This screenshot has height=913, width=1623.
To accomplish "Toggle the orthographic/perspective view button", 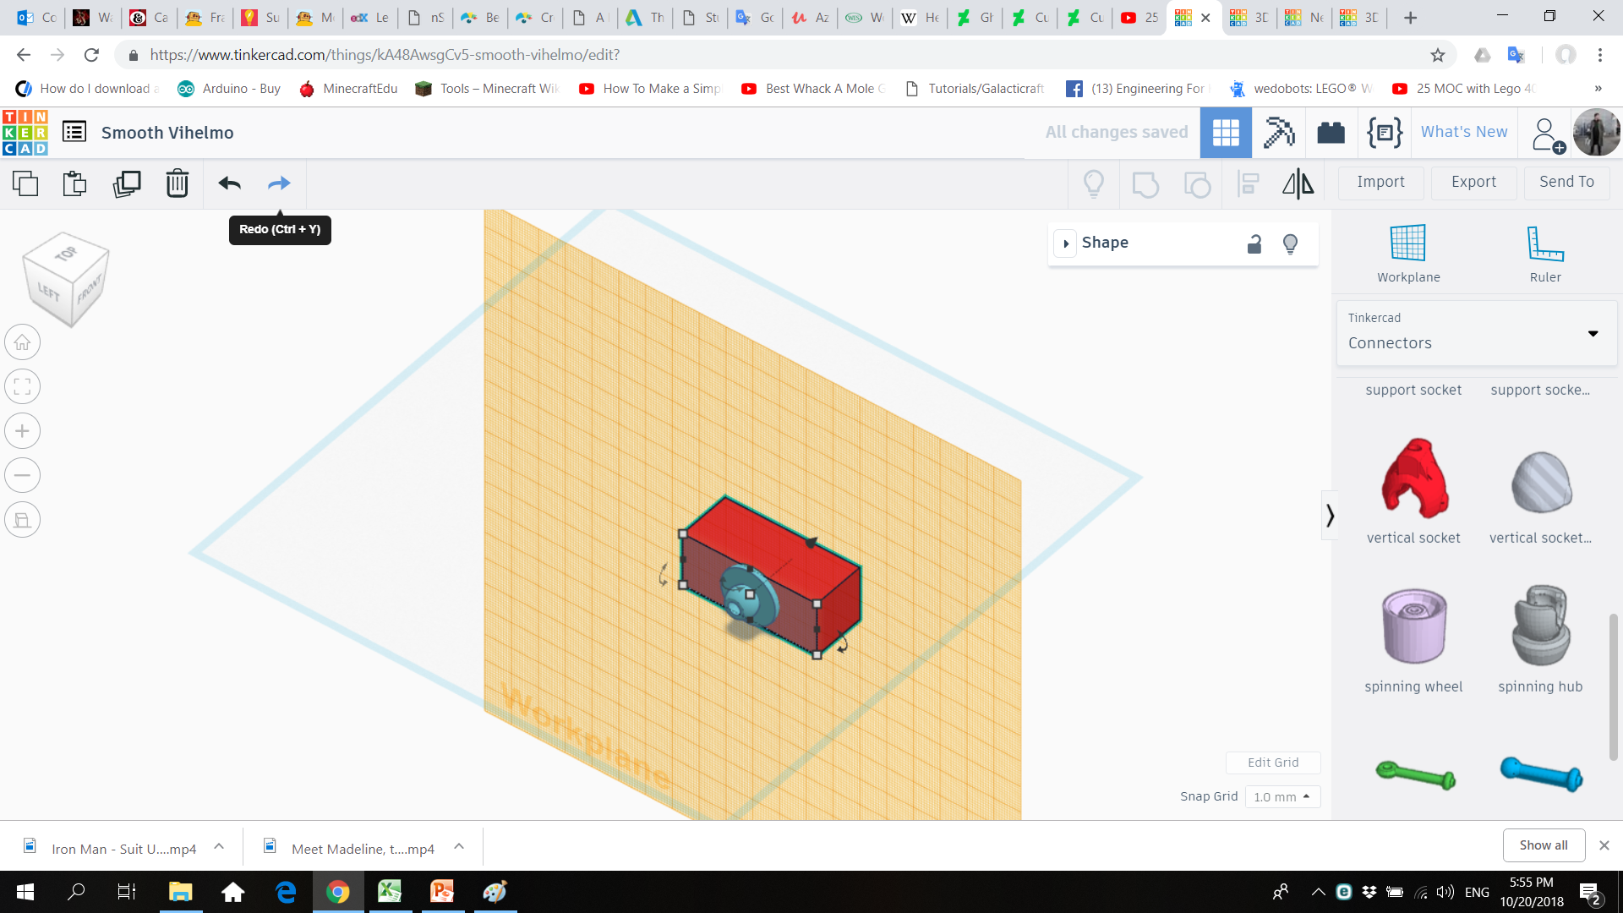I will coord(23,520).
